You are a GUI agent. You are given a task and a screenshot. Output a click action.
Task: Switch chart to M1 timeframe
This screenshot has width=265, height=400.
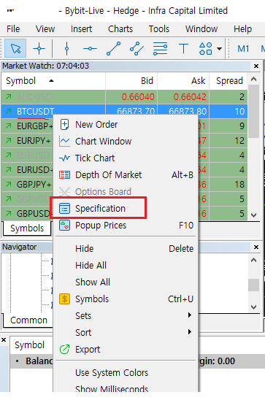(243, 48)
